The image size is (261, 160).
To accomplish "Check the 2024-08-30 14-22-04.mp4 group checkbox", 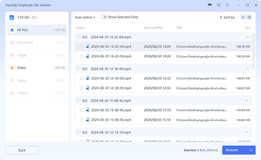I will tap(78, 37).
